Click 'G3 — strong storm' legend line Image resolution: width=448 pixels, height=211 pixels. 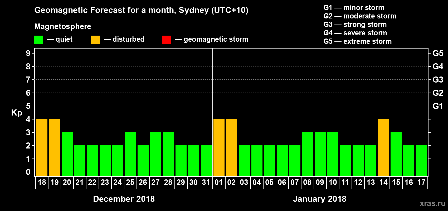click(355, 25)
